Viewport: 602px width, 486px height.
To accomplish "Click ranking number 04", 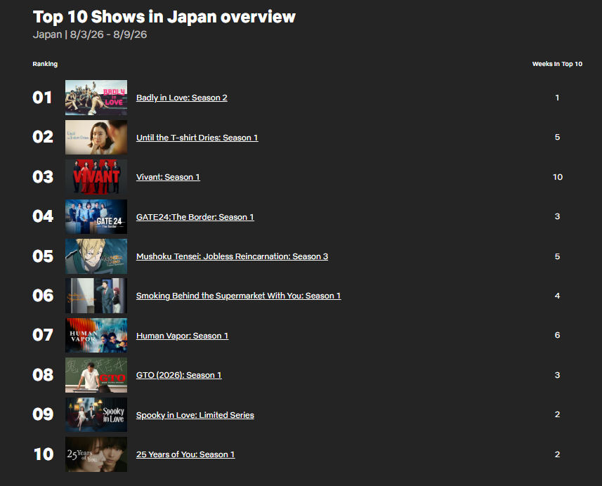I will (43, 216).
